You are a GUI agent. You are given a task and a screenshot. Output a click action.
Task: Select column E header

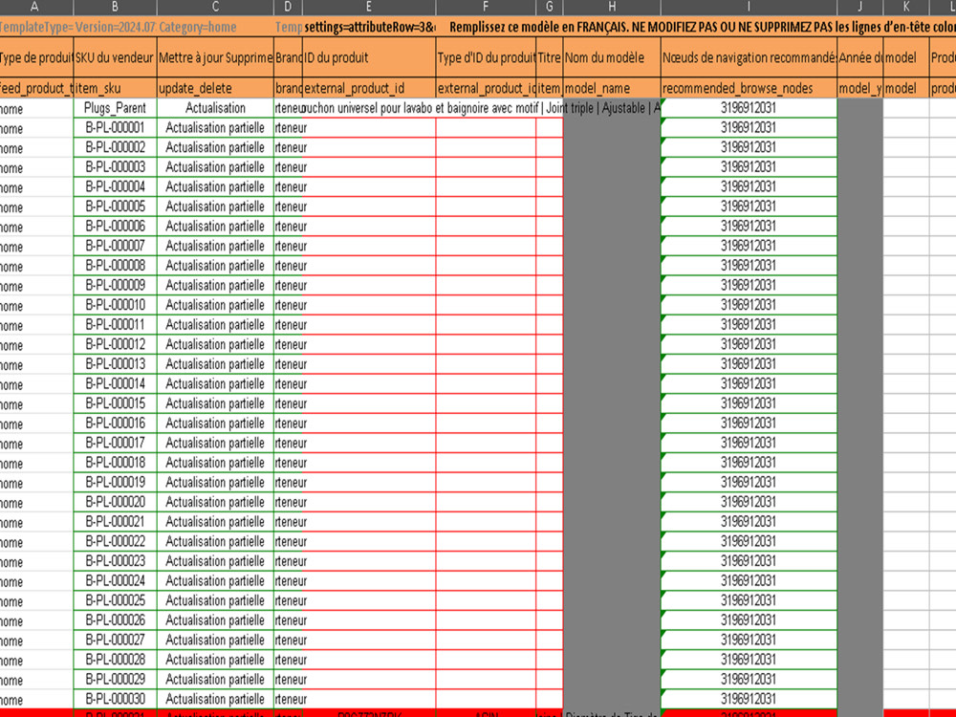(x=369, y=8)
